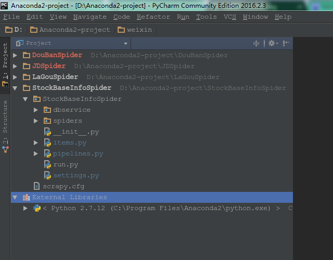
Task: Click the weixin breadcrumb
Action: 135,30
